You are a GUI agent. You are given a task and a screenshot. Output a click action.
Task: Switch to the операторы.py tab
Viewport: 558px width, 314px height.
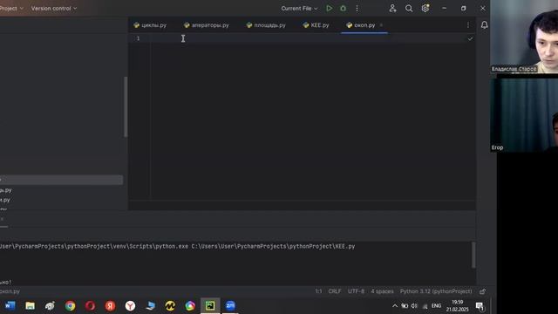207,25
